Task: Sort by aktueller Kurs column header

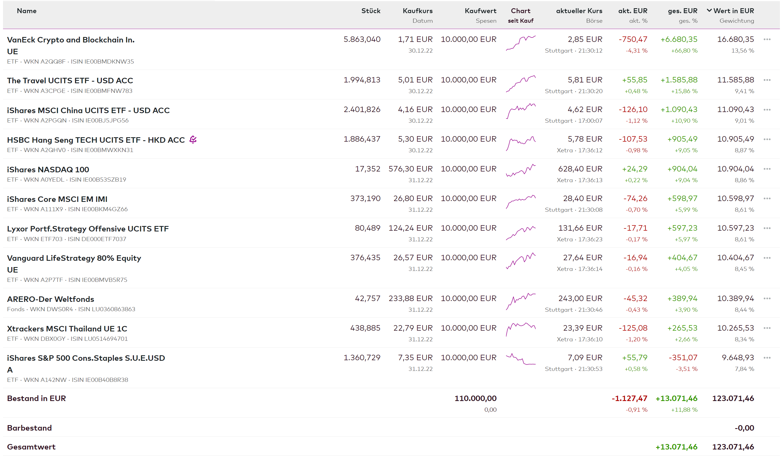Action: point(579,11)
